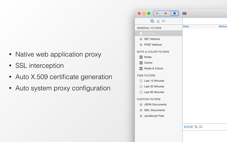Select the GET Method filter

tap(152, 39)
